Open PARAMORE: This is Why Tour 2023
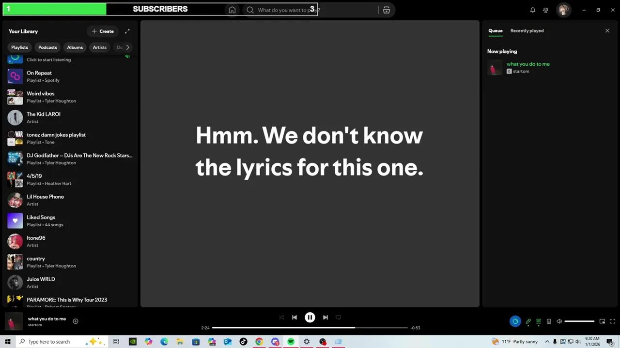This screenshot has height=348, width=620. pos(70,301)
